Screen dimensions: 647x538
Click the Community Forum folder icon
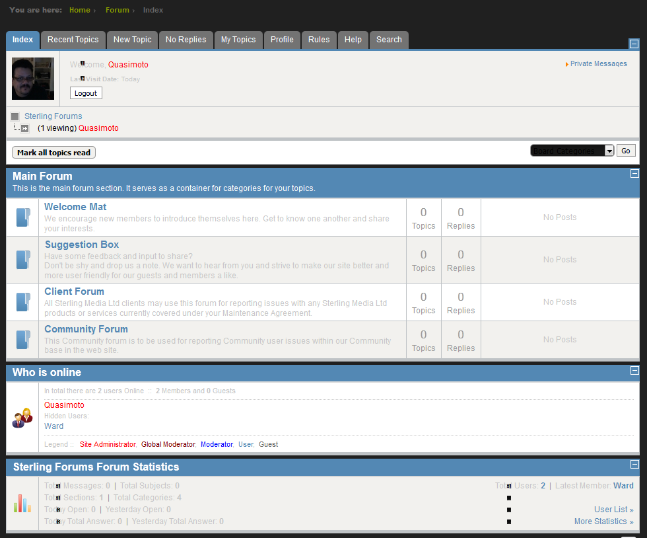coord(23,340)
